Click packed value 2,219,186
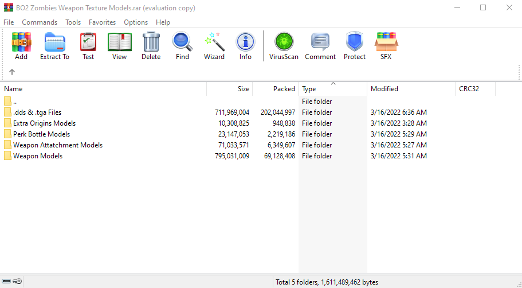 (281, 134)
